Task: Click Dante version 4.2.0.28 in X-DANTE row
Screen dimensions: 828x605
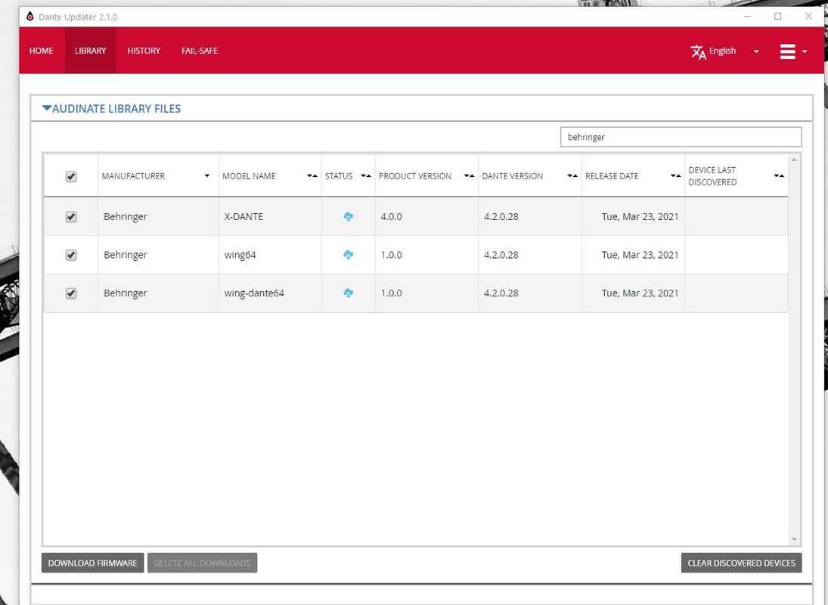Action: (x=529, y=216)
